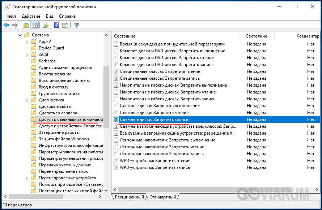Collapse the Система tree node
This screenshot has width=322, height=210.
coord(20,35)
